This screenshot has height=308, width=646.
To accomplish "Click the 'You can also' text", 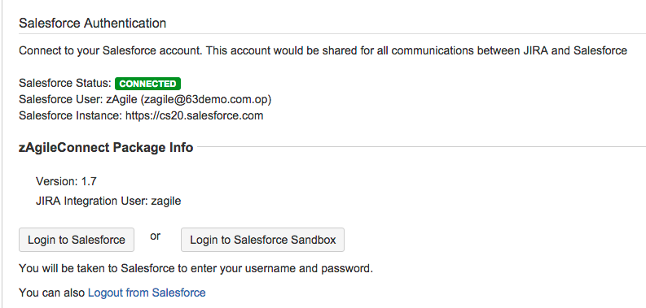I will coord(52,293).
